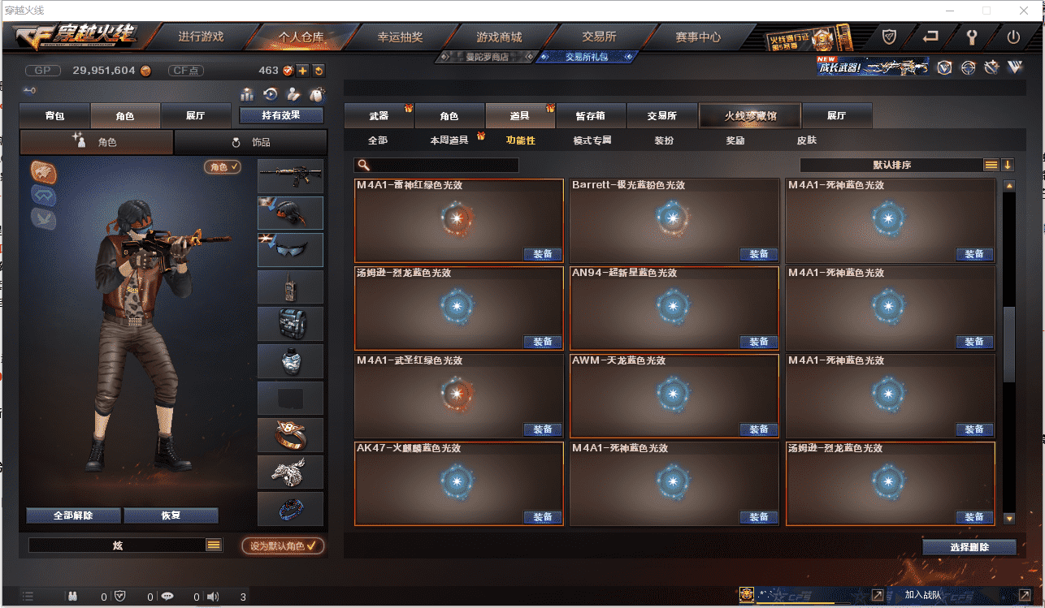Click the volume speaker icon

click(213, 597)
